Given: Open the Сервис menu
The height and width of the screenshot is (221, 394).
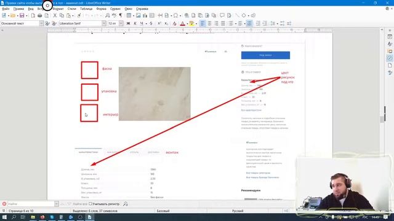Looking at the screenshot, I should coord(115,9).
